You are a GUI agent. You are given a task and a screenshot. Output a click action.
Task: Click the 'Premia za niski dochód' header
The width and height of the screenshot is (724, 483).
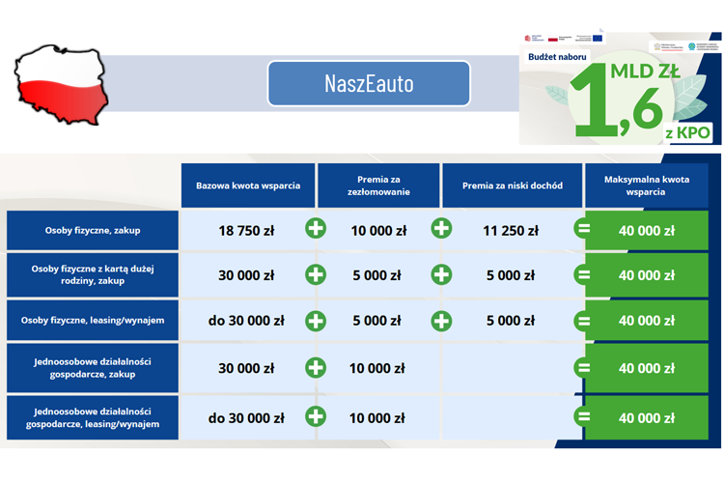click(x=512, y=185)
